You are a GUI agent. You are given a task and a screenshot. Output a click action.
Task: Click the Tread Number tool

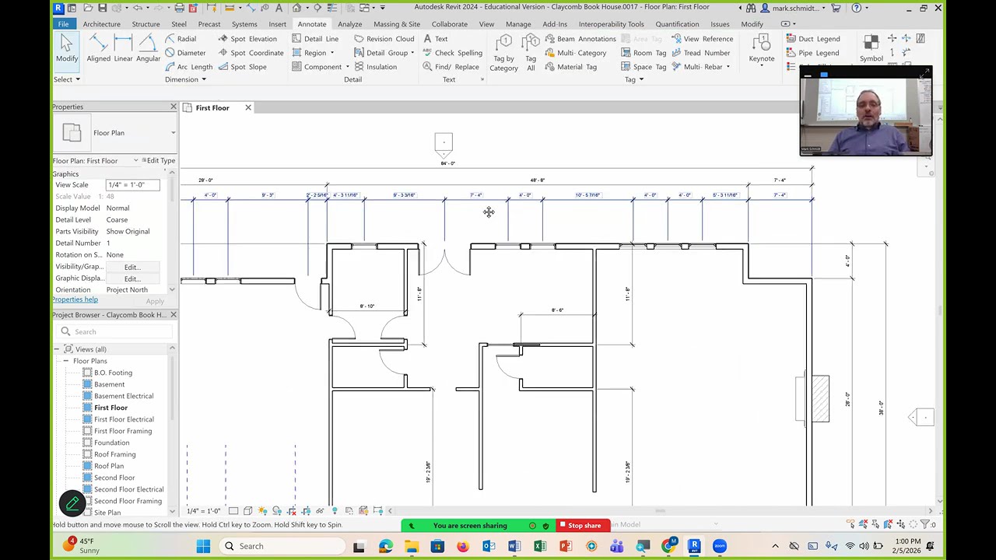click(x=700, y=53)
